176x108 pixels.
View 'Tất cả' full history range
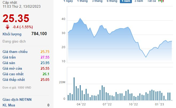click(x=152, y=1)
